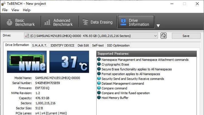Click the Format operation feature bullet

(x=99, y=74)
